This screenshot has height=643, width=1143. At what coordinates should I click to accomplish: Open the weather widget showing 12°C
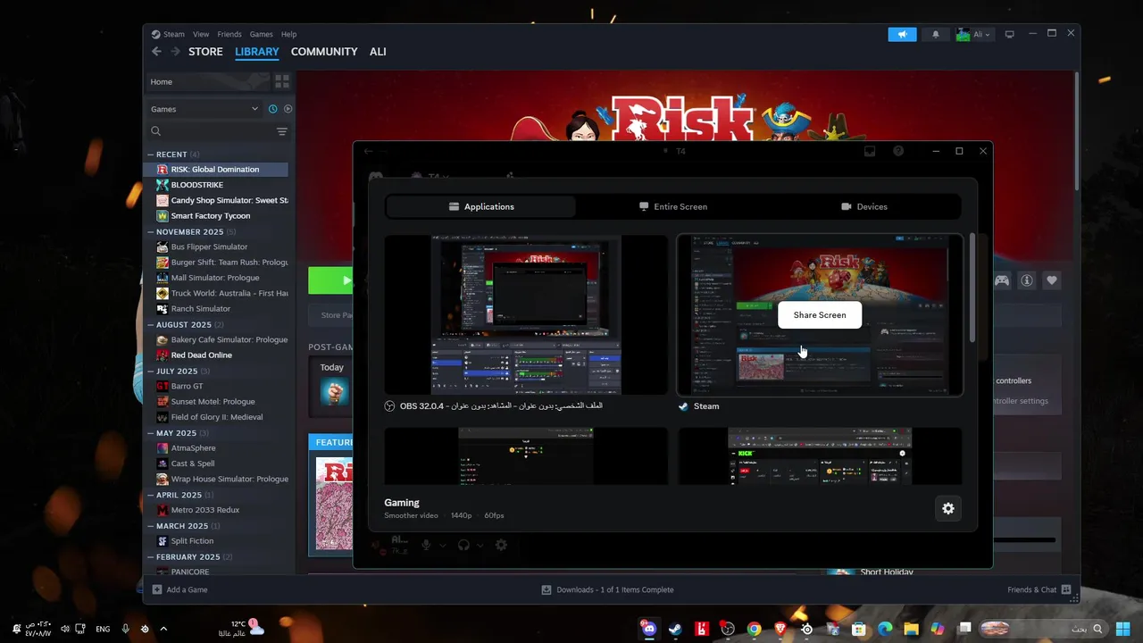(x=242, y=629)
